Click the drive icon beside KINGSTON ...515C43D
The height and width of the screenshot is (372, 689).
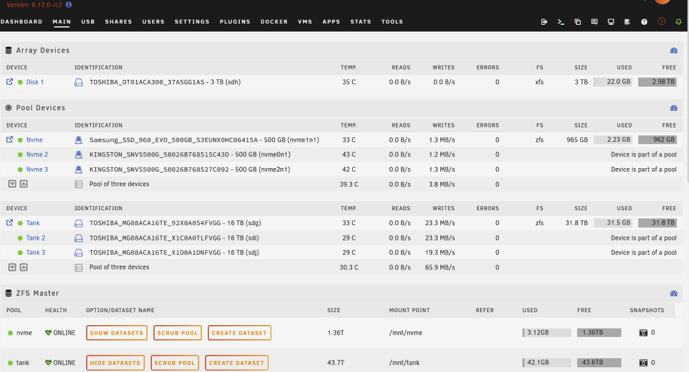(79, 154)
